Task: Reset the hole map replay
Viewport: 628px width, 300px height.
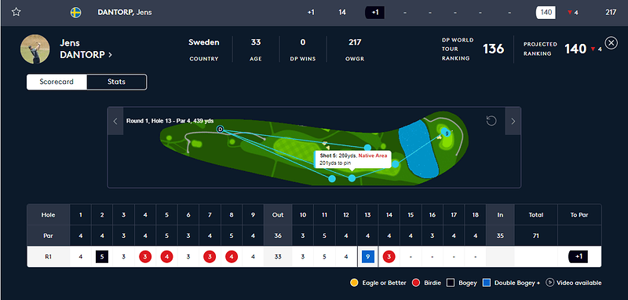Action: pyautogui.click(x=491, y=121)
